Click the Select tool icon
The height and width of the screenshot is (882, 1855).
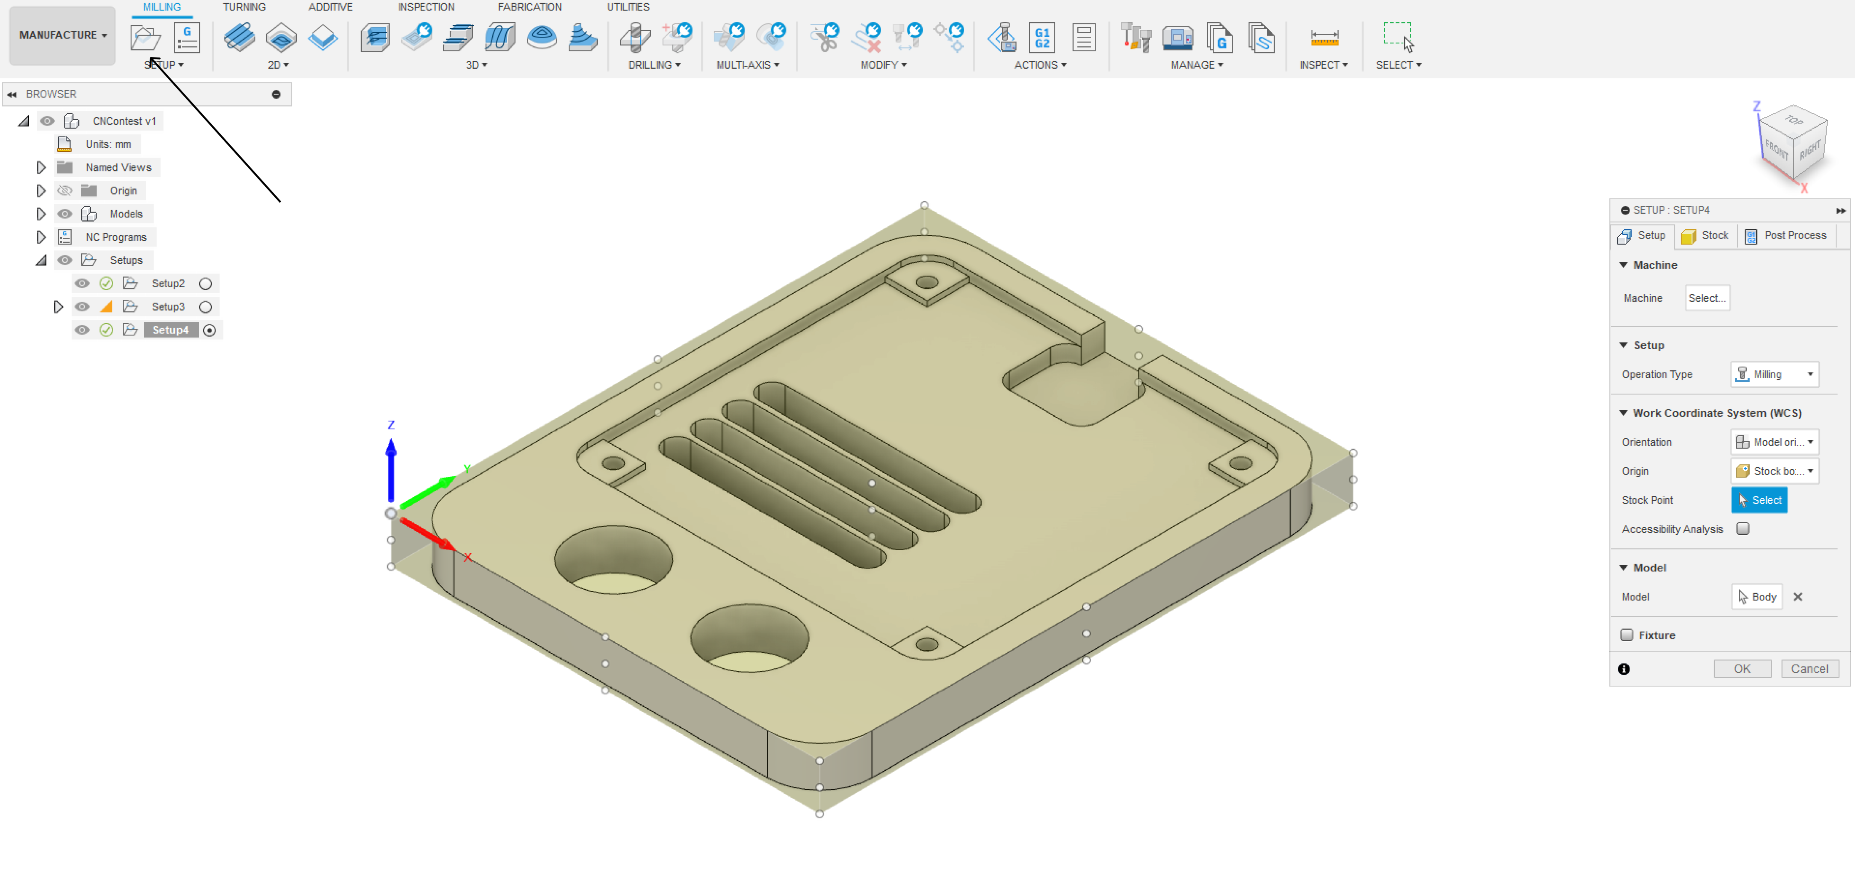pyautogui.click(x=1398, y=37)
